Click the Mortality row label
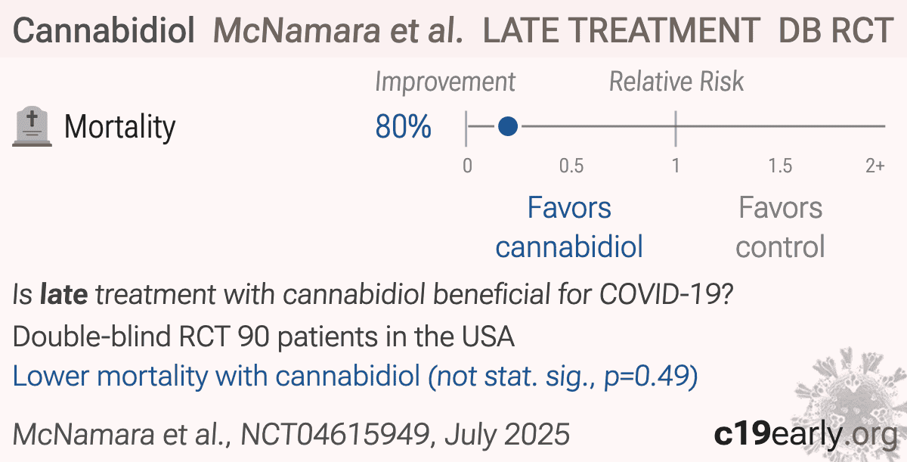The height and width of the screenshot is (462, 907). click(119, 127)
